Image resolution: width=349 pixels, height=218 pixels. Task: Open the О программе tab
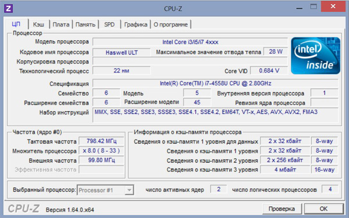point(170,24)
